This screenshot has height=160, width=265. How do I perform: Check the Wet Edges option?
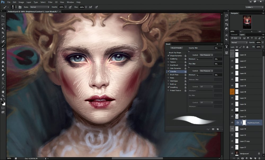tap(168, 81)
